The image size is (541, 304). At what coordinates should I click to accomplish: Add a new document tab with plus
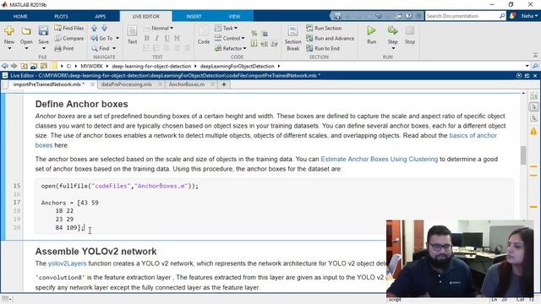pyautogui.click(x=224, y=84)
